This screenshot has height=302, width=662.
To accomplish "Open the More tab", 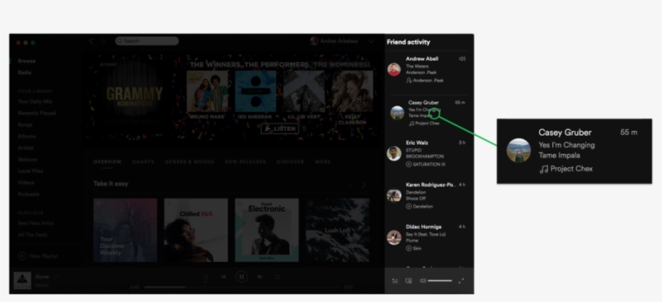I will tap(323, 161).
